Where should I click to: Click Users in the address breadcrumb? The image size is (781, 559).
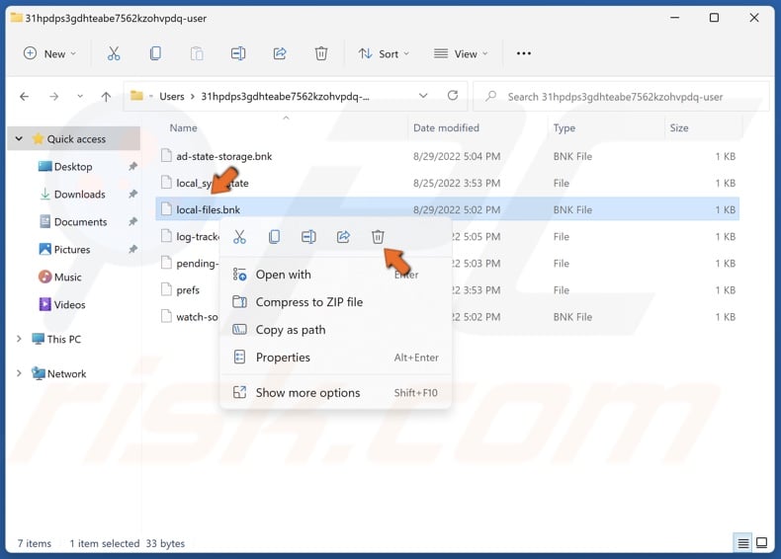click(x=172, y=97)
